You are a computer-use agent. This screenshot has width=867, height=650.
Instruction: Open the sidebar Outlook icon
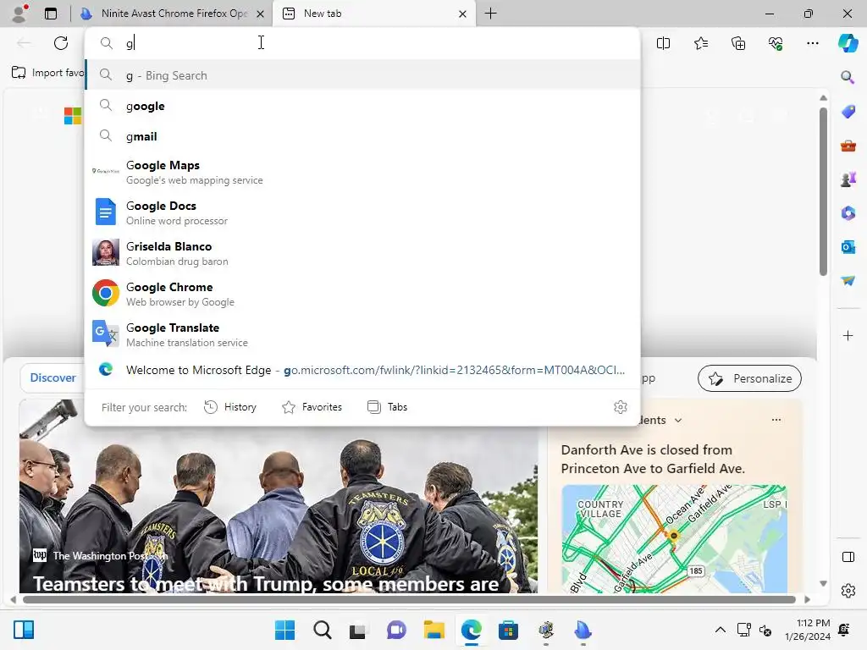click(848, 246)
